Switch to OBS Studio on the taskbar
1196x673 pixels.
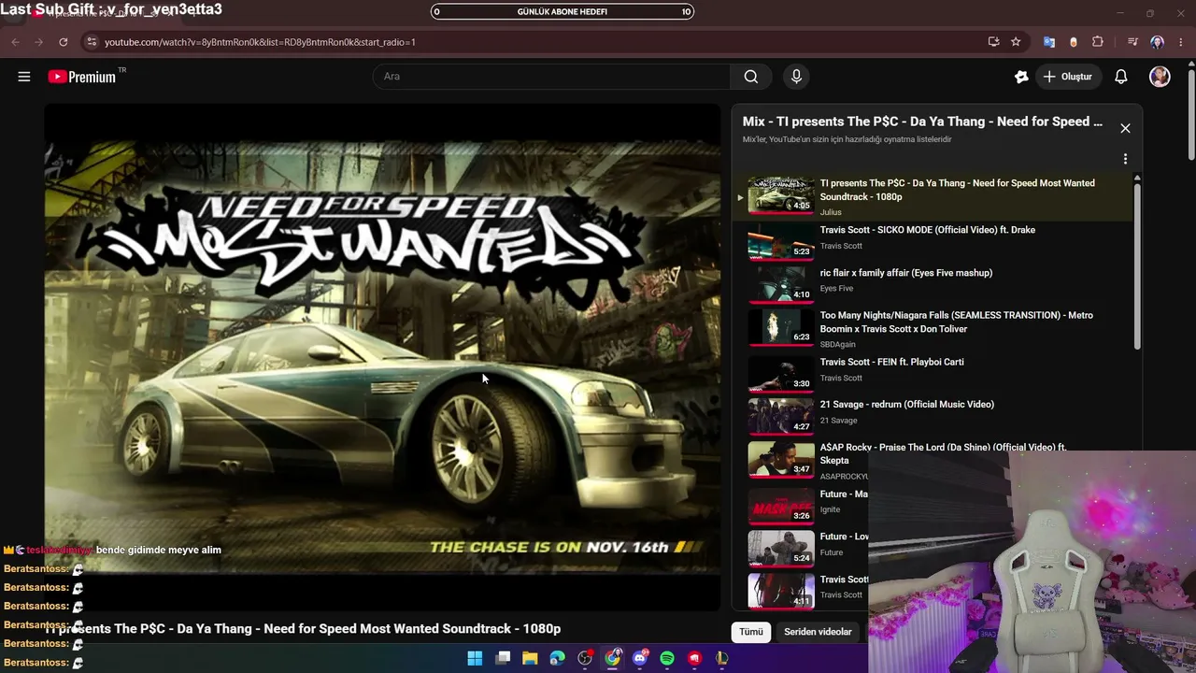(585, 658)
